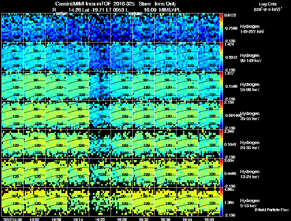Screen dimensions: 291x221
Task: Click the 325T15:56 time axis label
Action: click(13, 219)
